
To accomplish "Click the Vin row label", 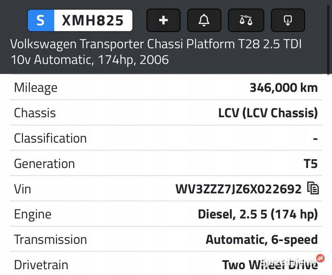I will (x=23, y=189).
